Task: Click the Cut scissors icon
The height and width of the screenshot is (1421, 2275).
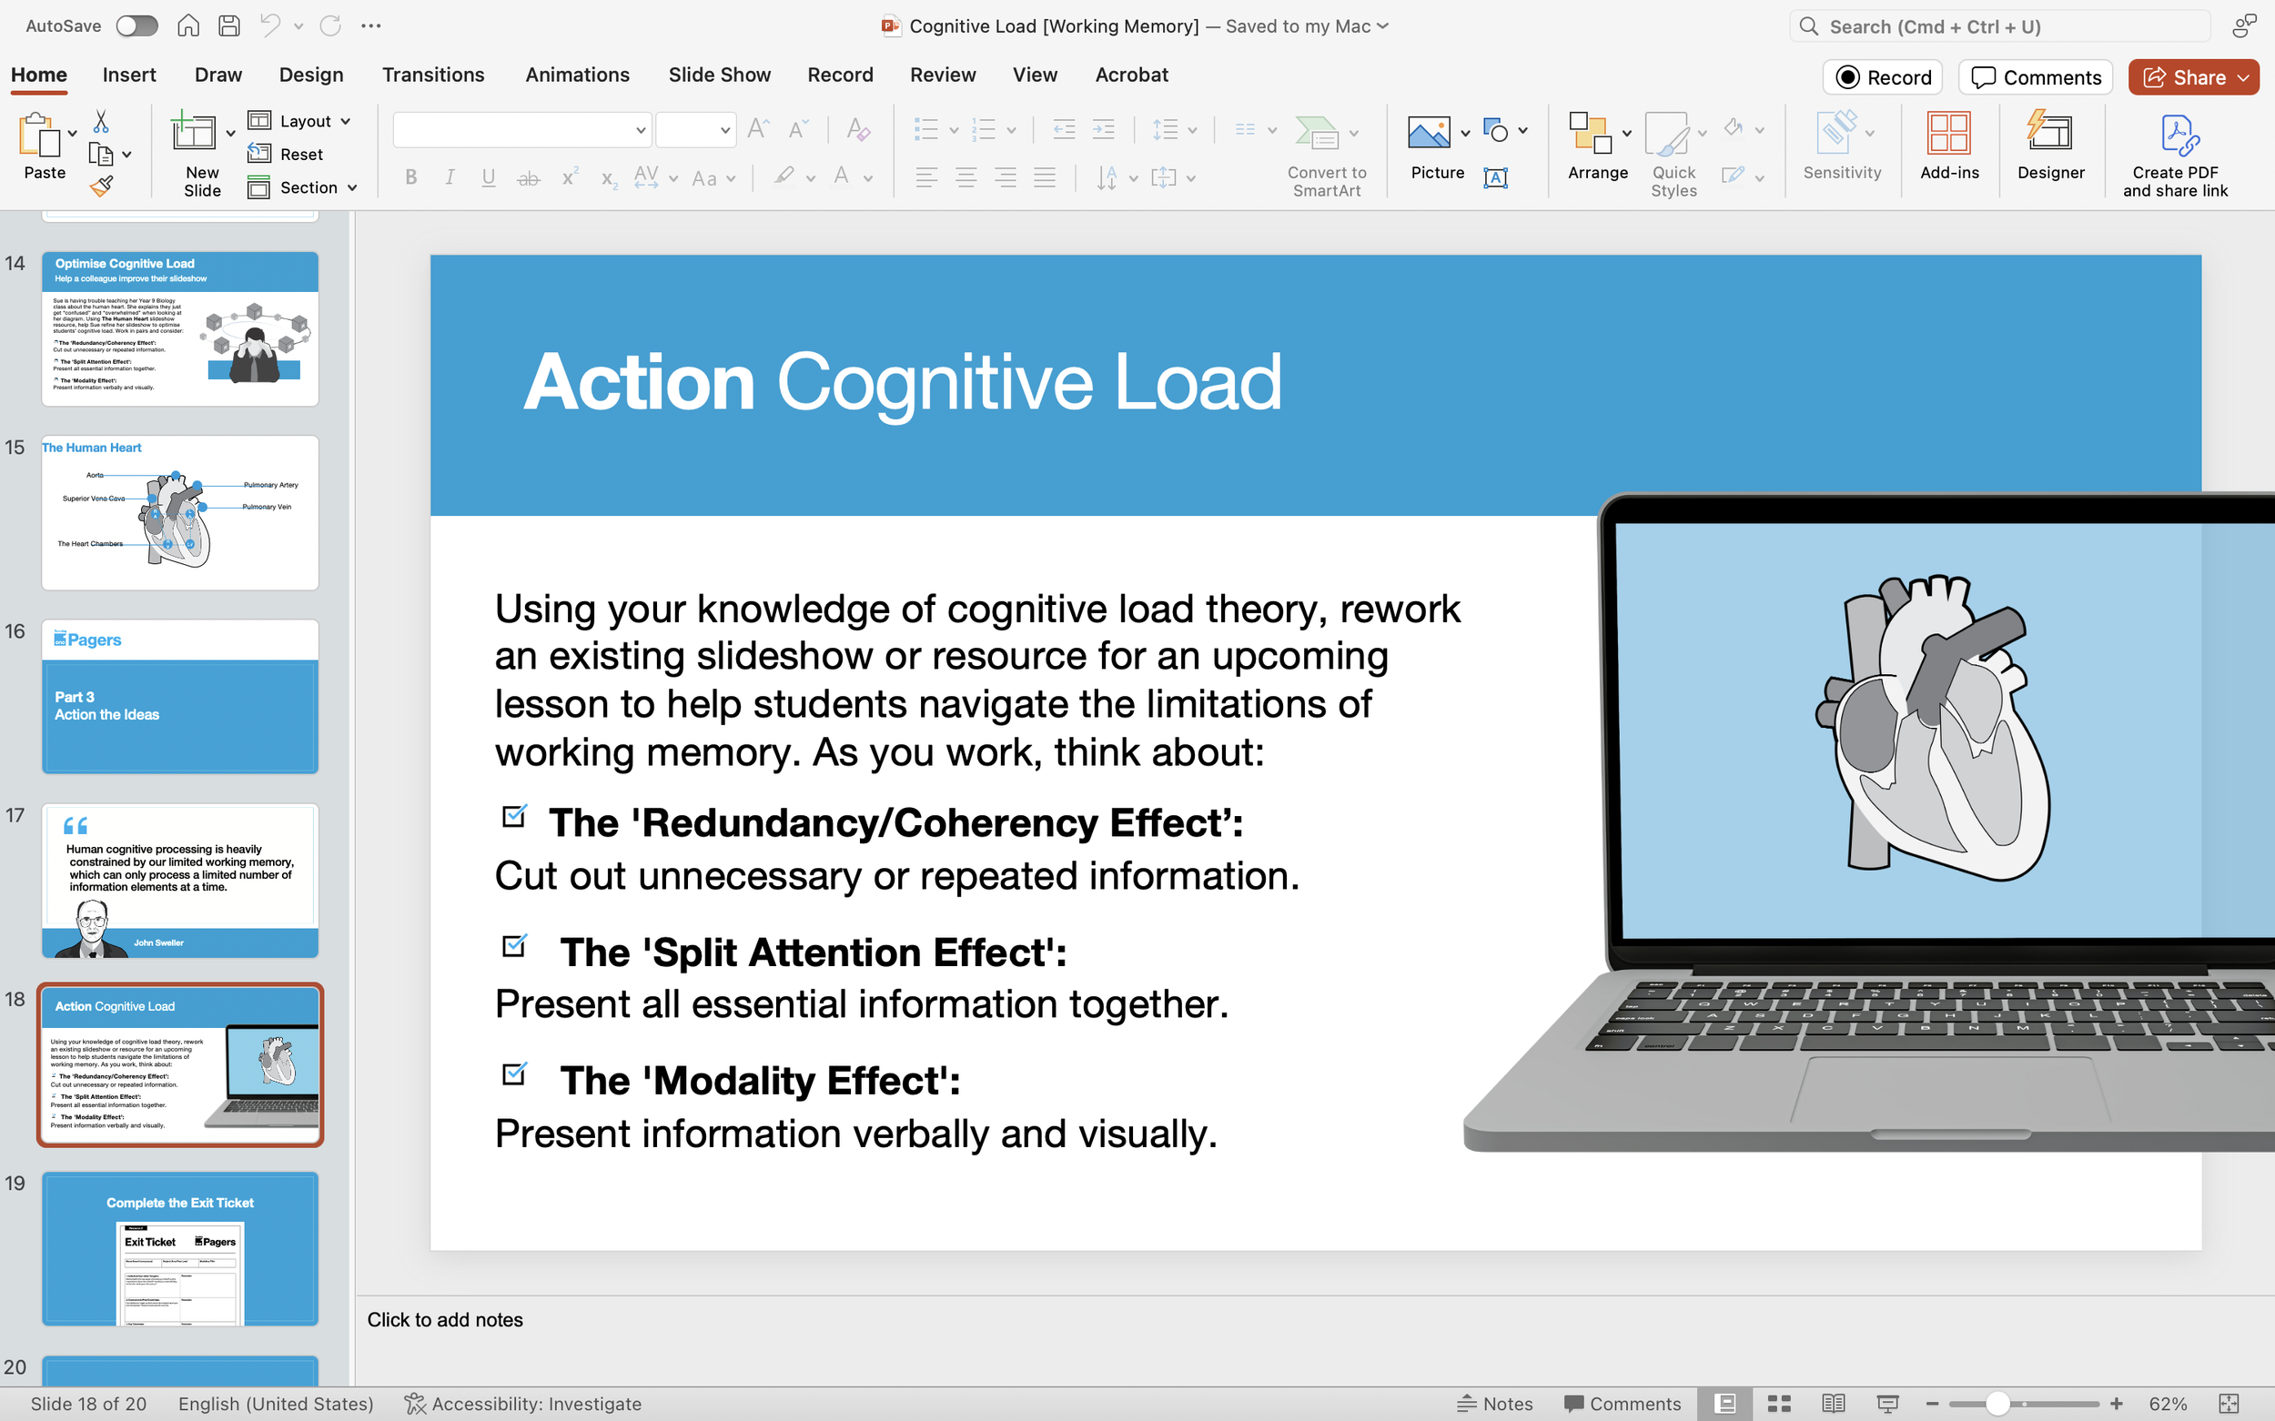Action: (x=101, y=122)
